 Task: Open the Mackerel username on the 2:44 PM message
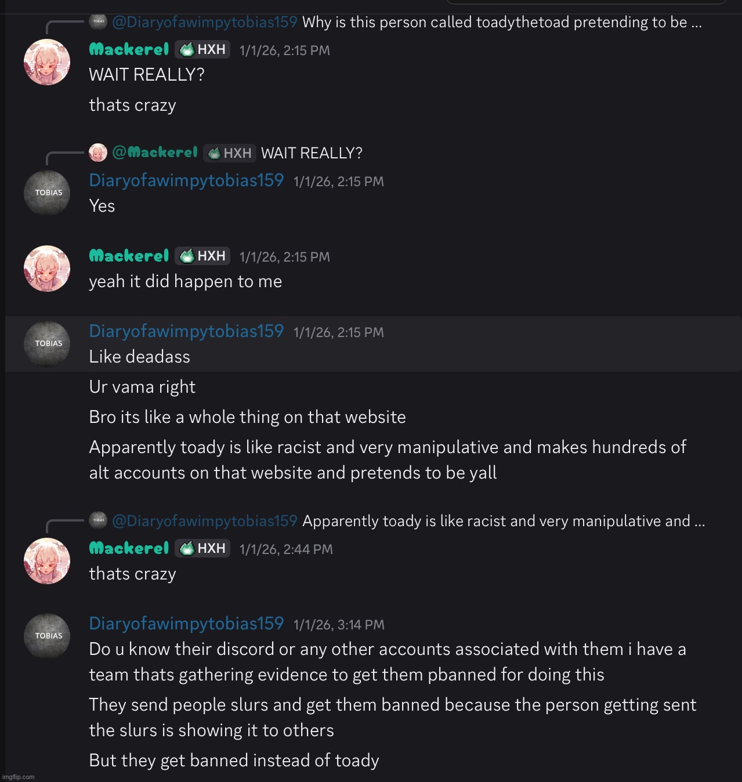pyautogui.click(x=129, y=548)
